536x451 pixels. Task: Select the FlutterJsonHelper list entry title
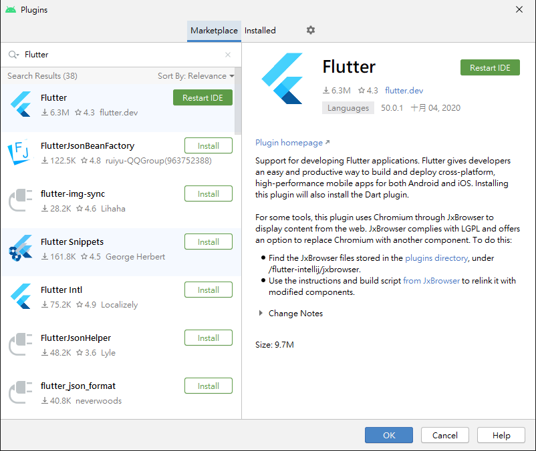pyautogui.click(x=76, y=338)
